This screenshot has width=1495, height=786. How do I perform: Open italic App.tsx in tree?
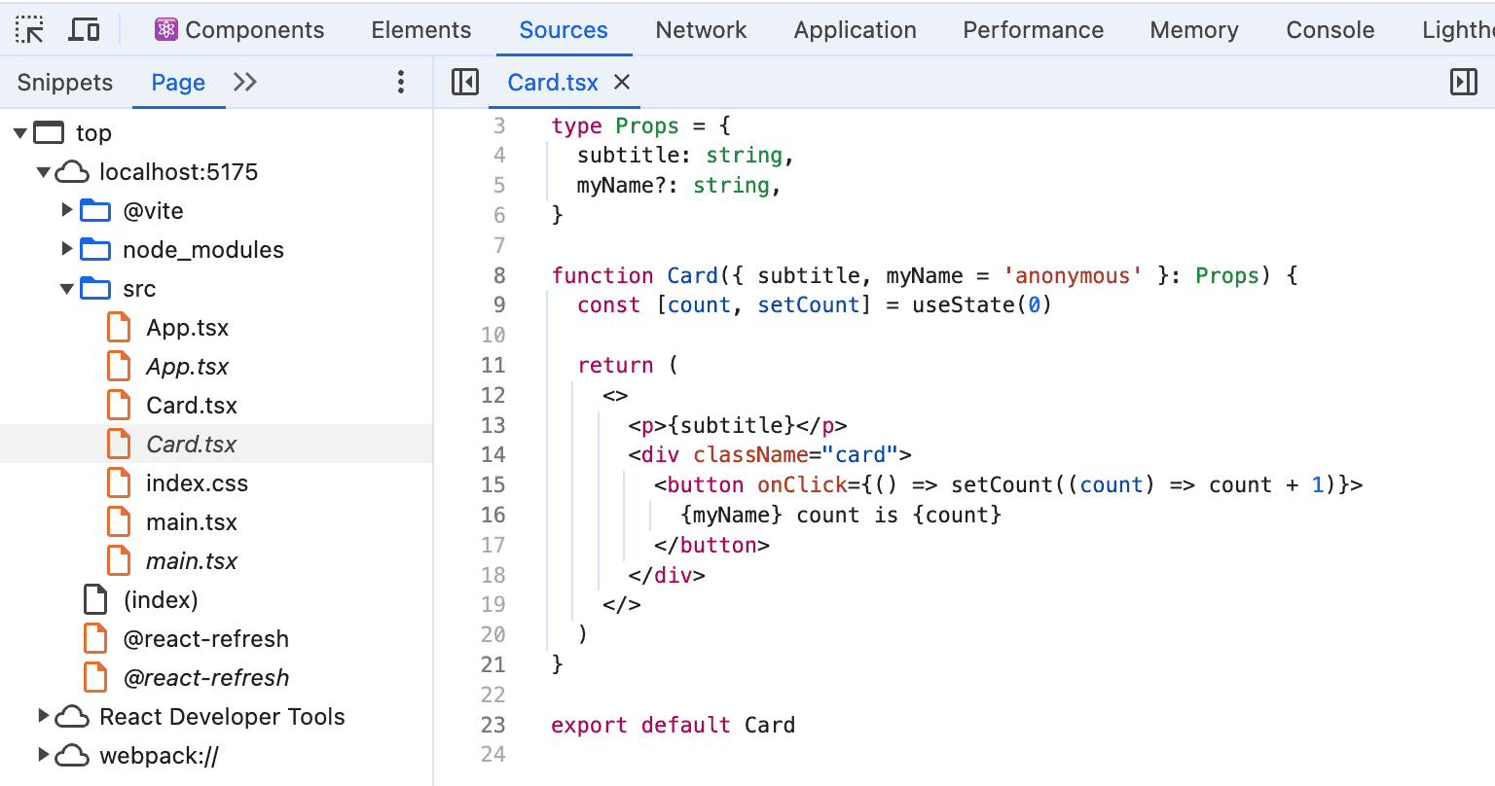click(x=188, y=367)
